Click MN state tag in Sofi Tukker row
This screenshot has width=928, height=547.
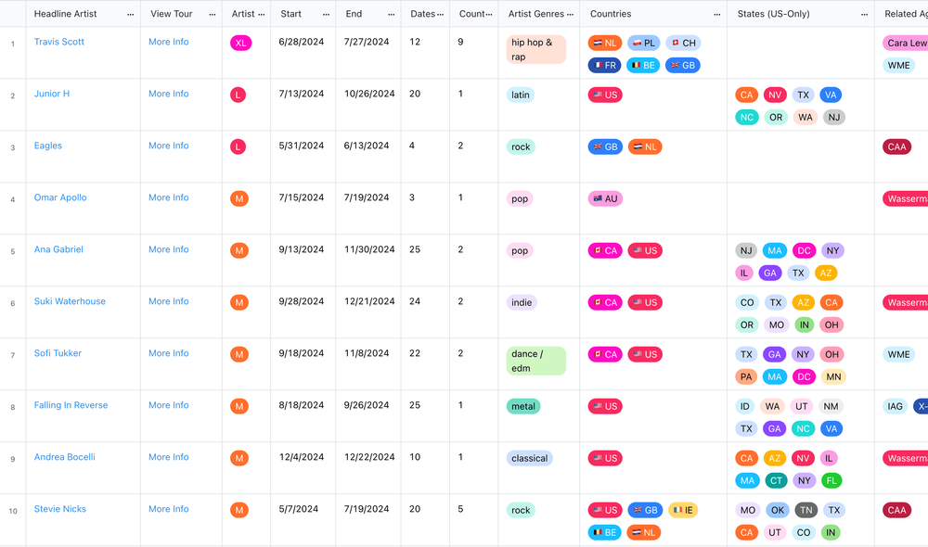click(833, 376)
